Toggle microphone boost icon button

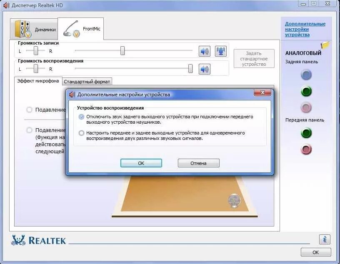[x=221, y=51]
